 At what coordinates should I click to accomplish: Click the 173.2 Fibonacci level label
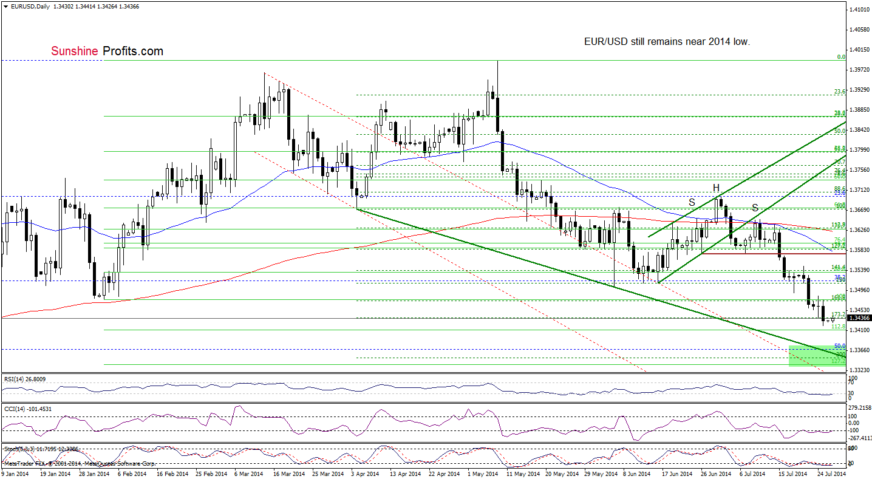tap(839, 314)
